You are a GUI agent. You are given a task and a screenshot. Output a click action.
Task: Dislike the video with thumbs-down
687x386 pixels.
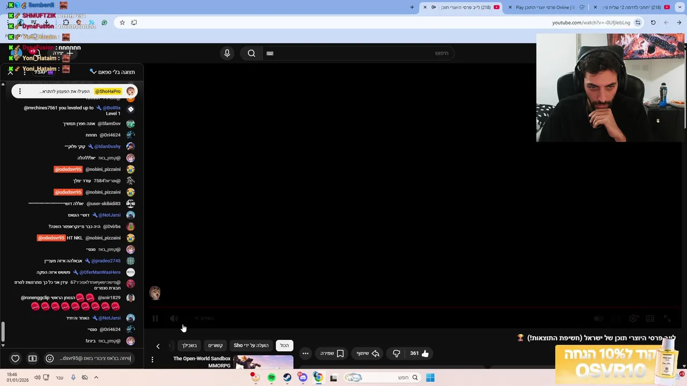[x=396, y=353]
